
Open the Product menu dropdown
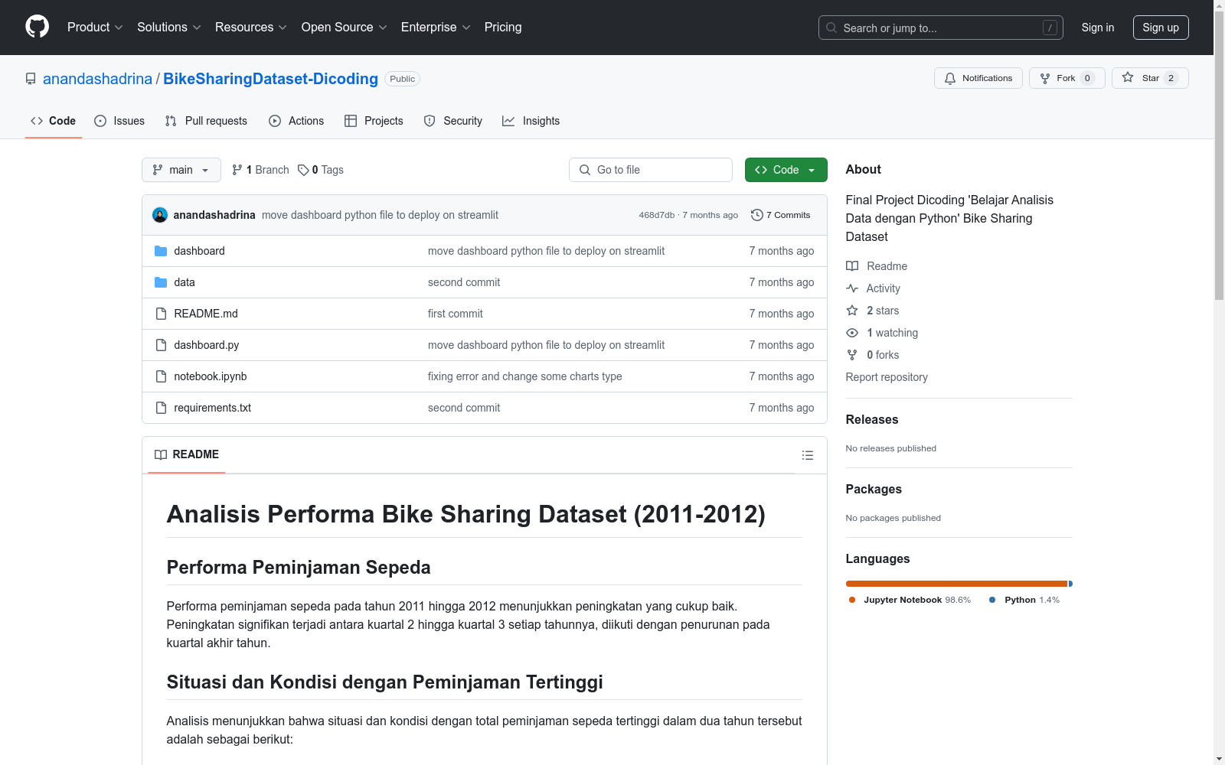[95, 28]
